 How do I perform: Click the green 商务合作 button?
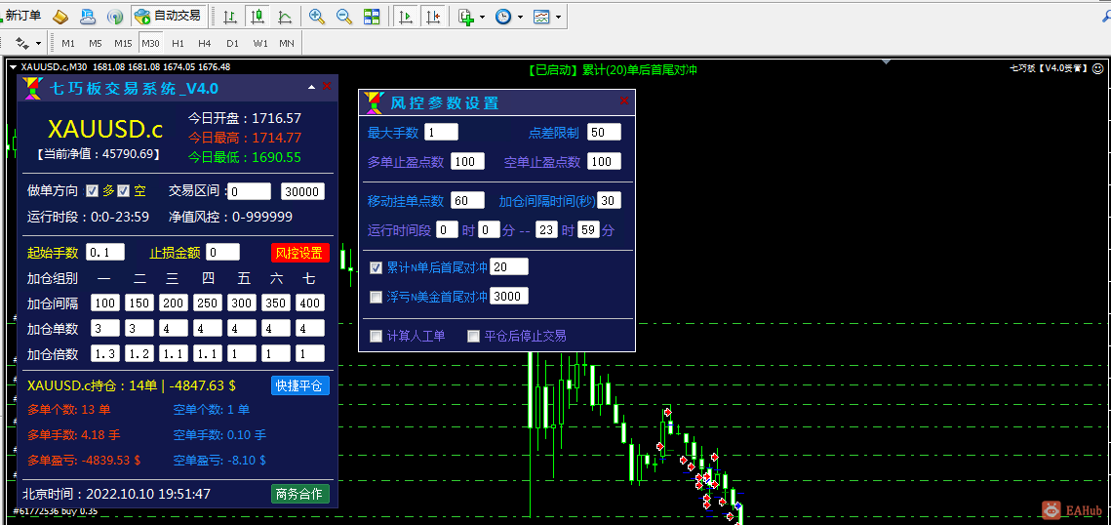tap(299, 494)
